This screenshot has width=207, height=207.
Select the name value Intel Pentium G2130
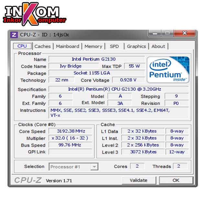pos(97,59)
